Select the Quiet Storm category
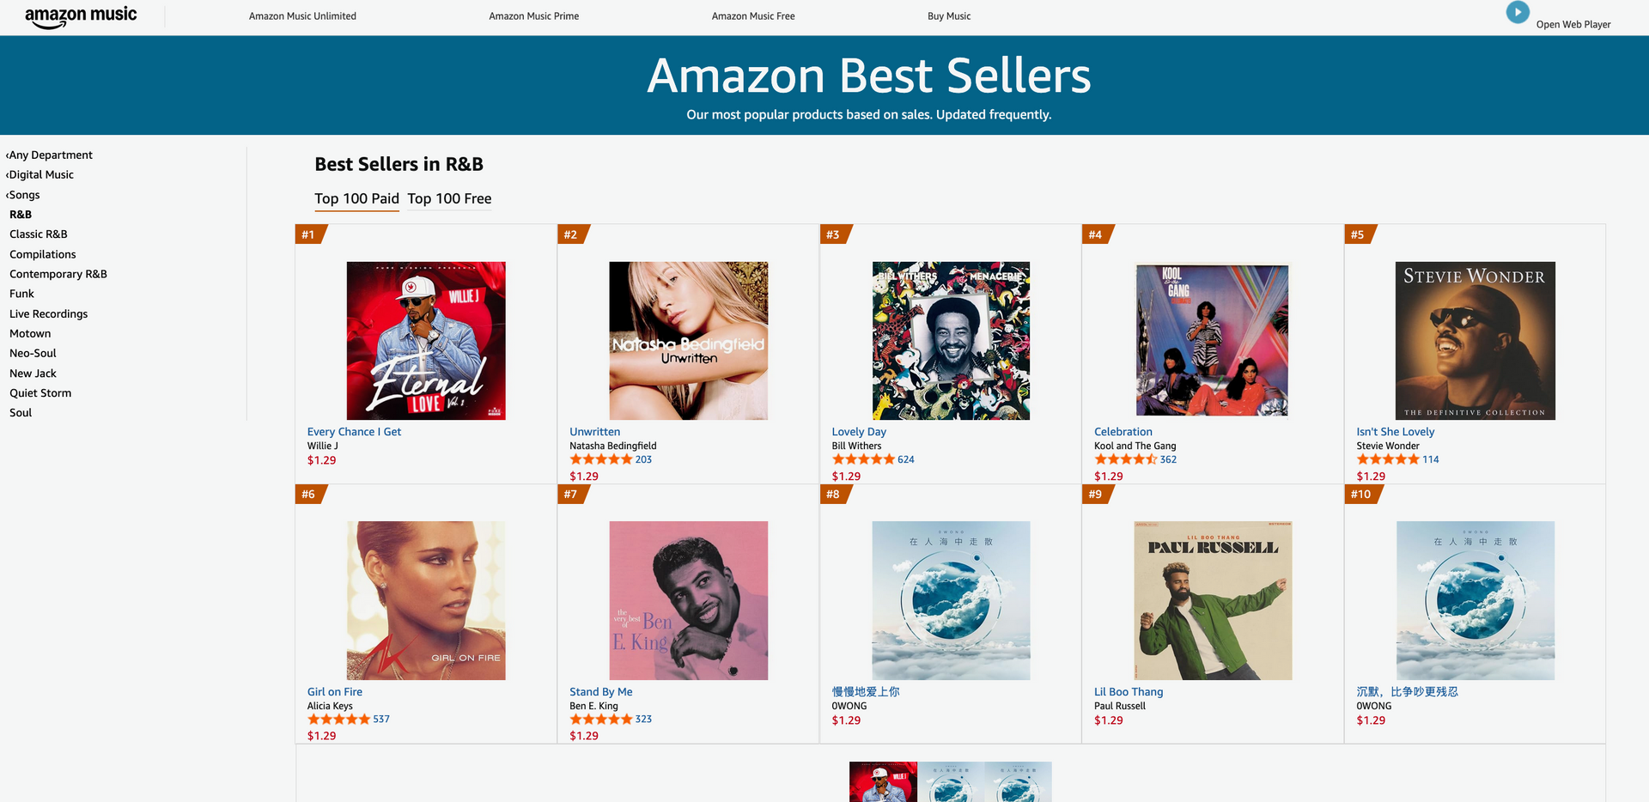The height and width of the screenshot is (802, 1649). 40,393
